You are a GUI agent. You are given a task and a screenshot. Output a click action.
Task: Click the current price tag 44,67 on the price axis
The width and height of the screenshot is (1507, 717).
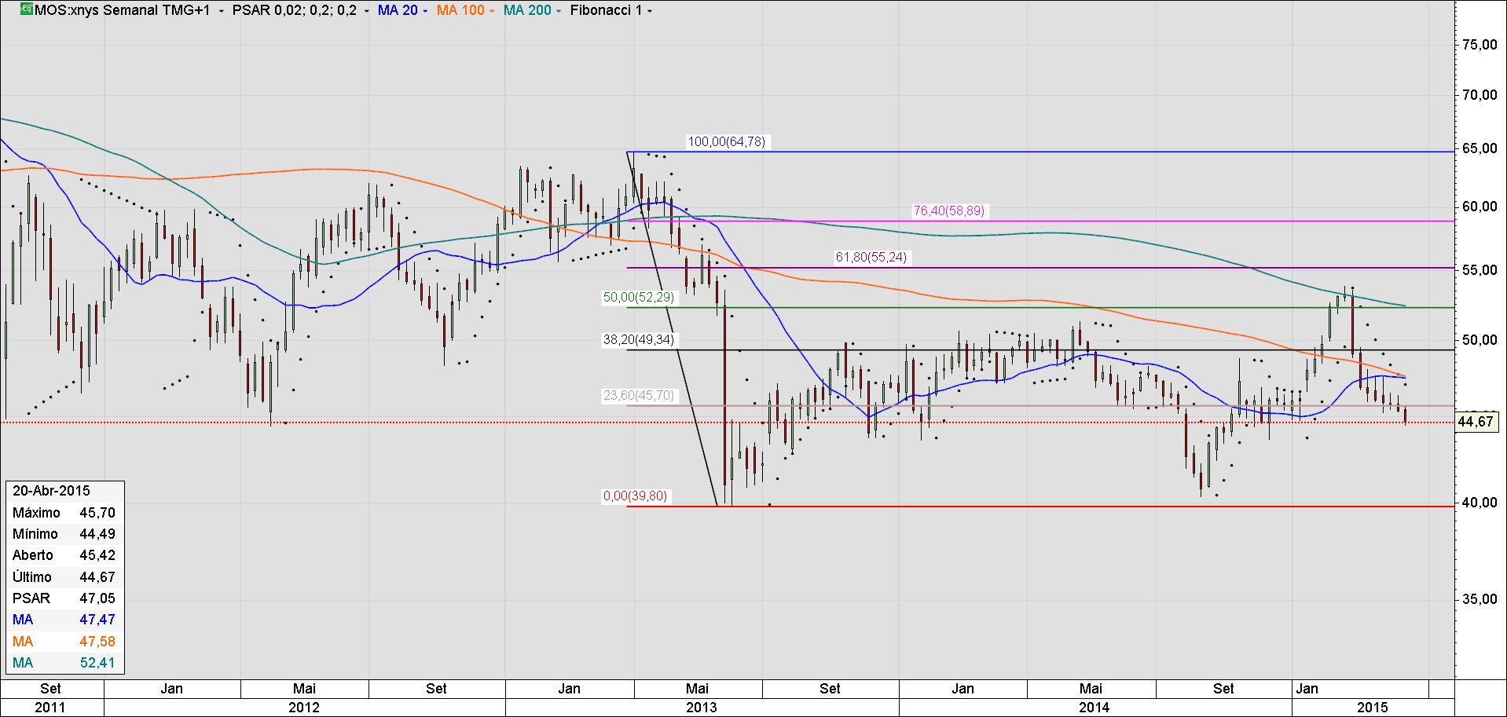[x=1476, y=423]
